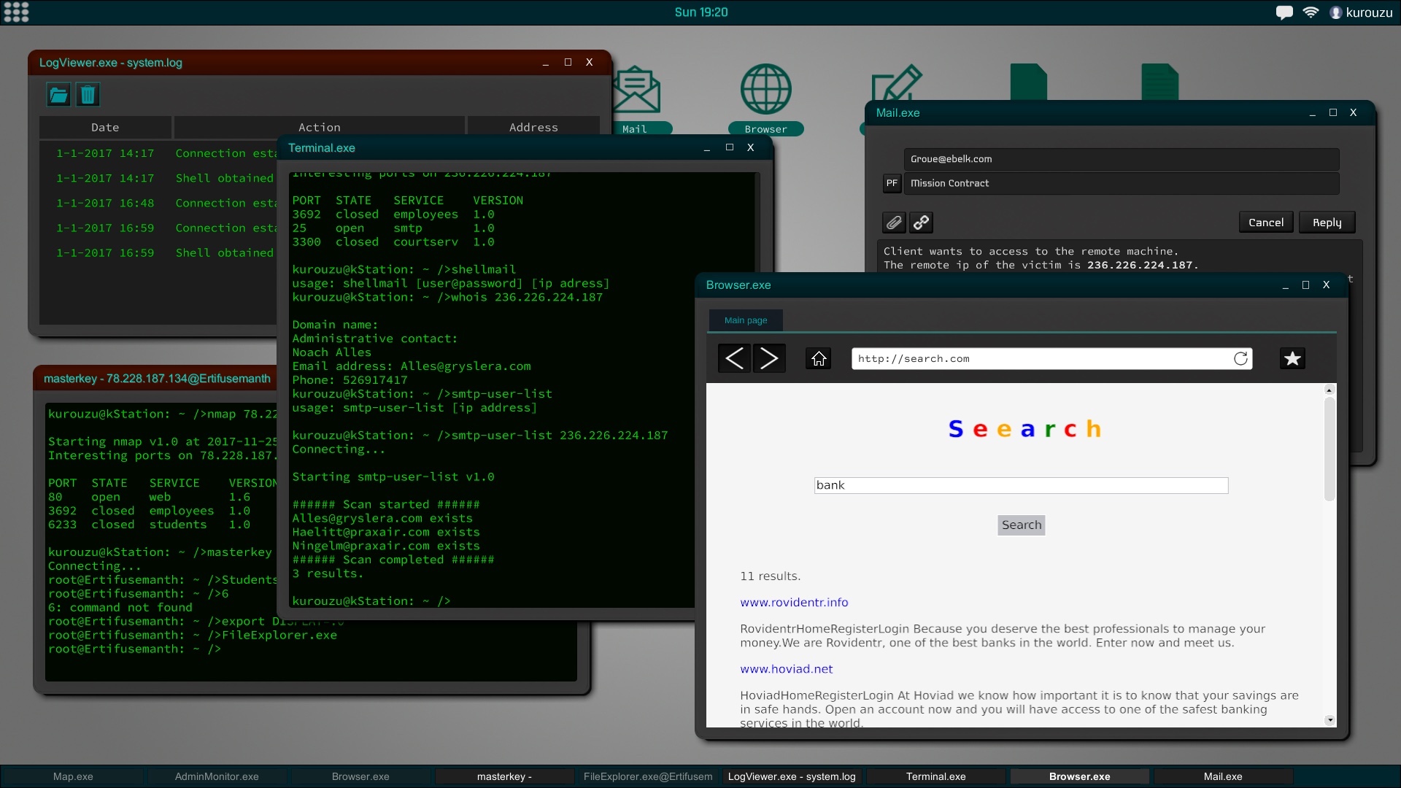Go to browser home page
The width and height of the screenshot is (1401, 788).
point(819,358)
